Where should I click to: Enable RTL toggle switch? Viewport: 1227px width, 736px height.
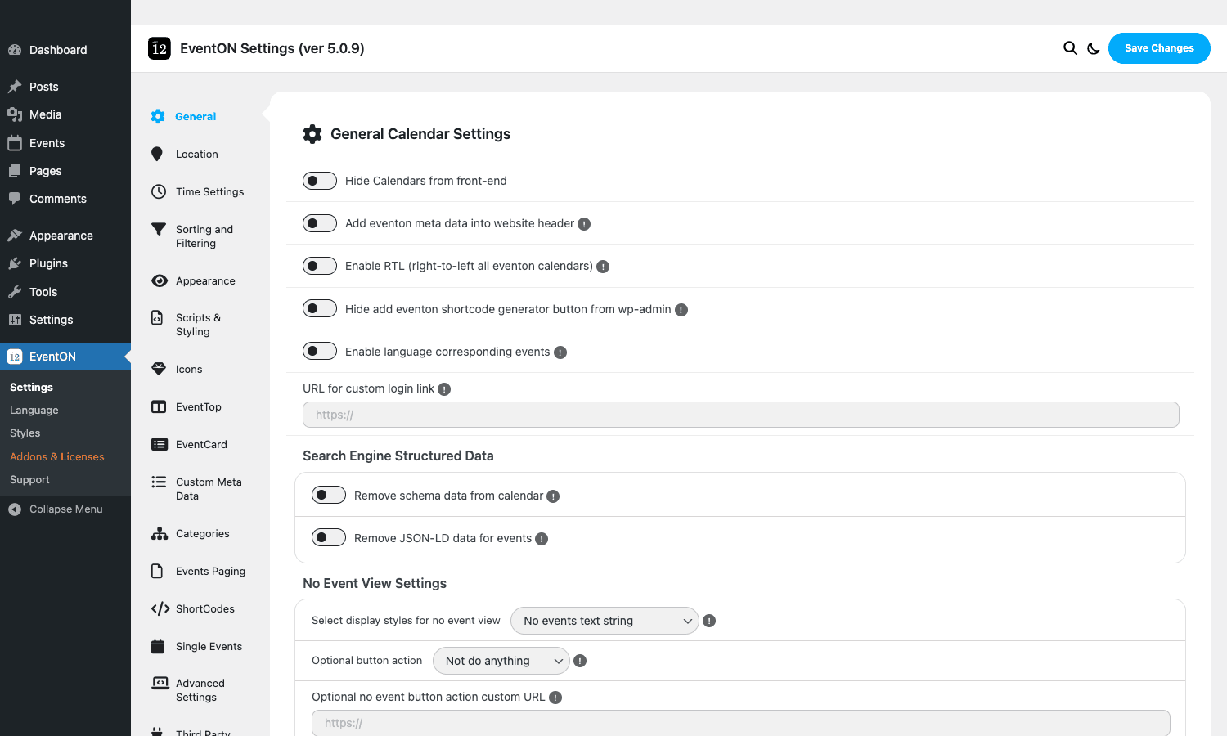320,266
